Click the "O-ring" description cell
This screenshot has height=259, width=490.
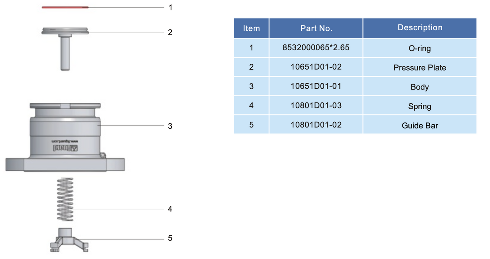[420, 48]
